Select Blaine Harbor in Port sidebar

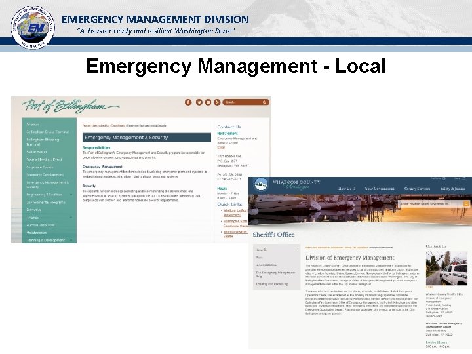pyautogui.click(x=37, y=152)
